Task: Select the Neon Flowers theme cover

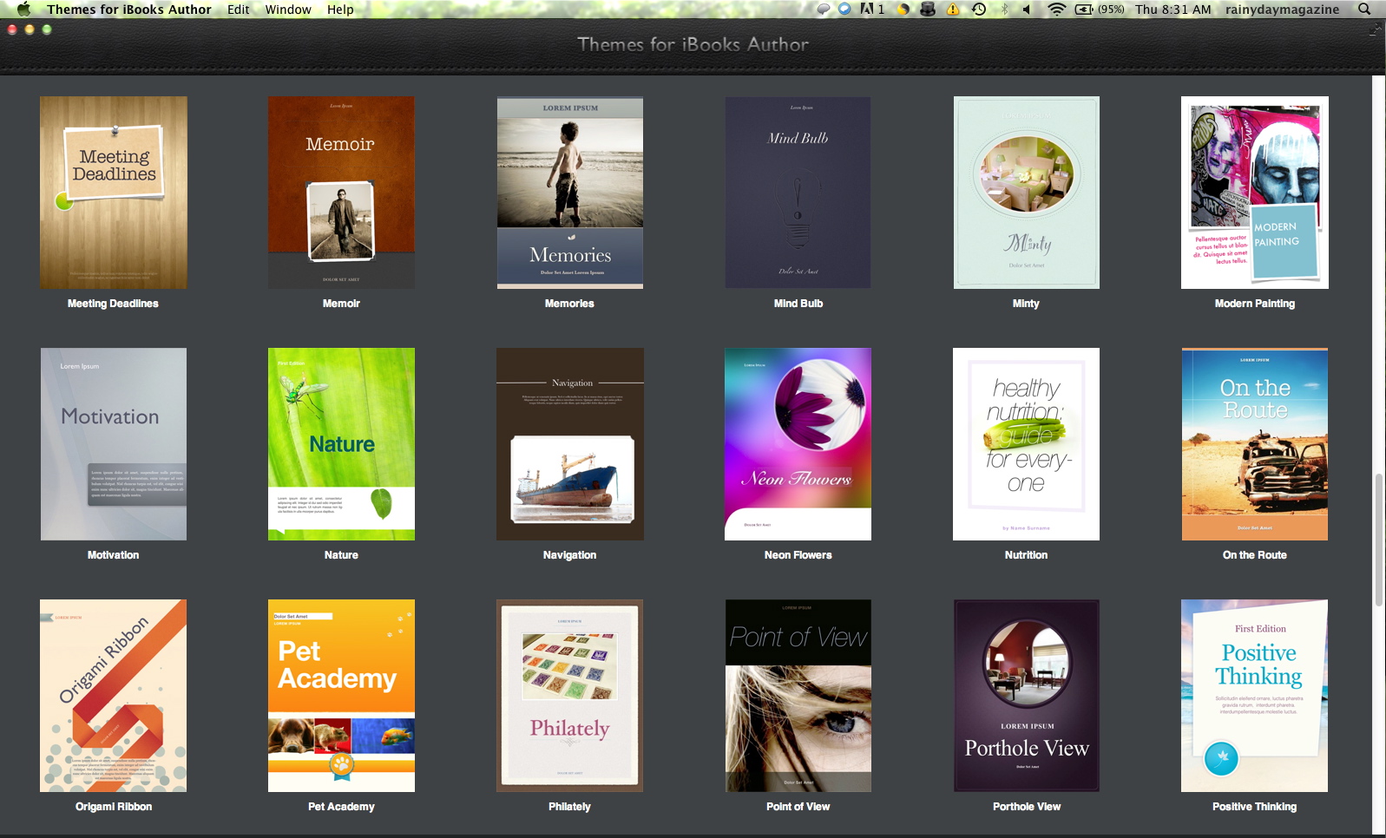Action: (x=798, y=444)
